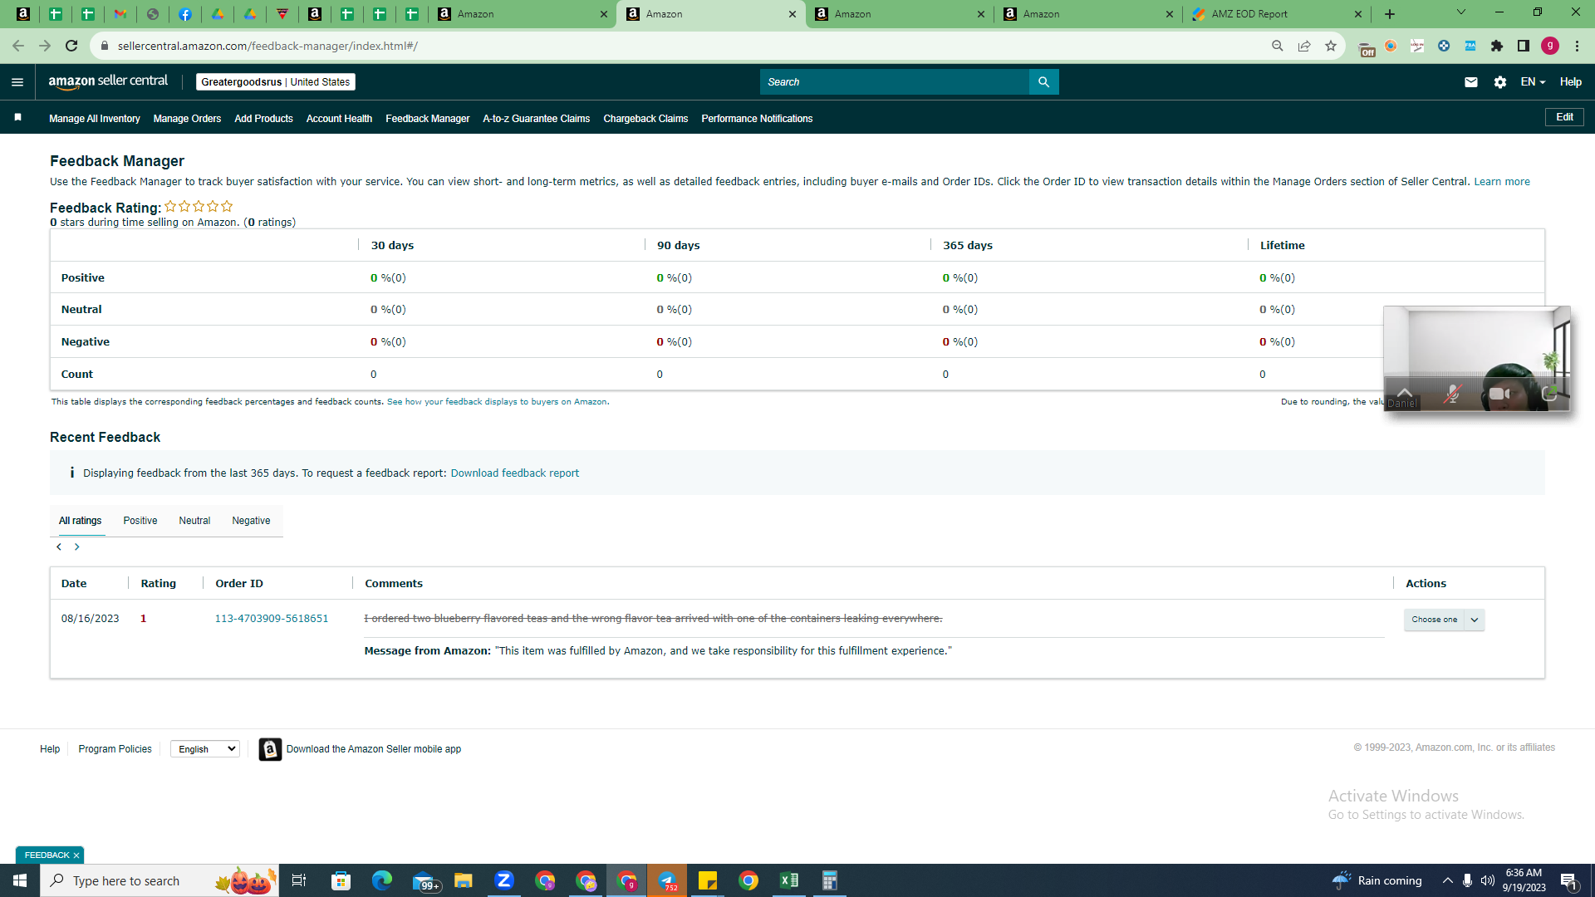Open Zoom from the taskbar

(x=504, y=880)
